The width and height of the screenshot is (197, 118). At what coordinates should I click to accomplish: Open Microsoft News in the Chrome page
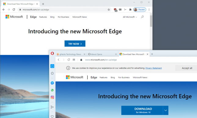click(x=79, y=17)
